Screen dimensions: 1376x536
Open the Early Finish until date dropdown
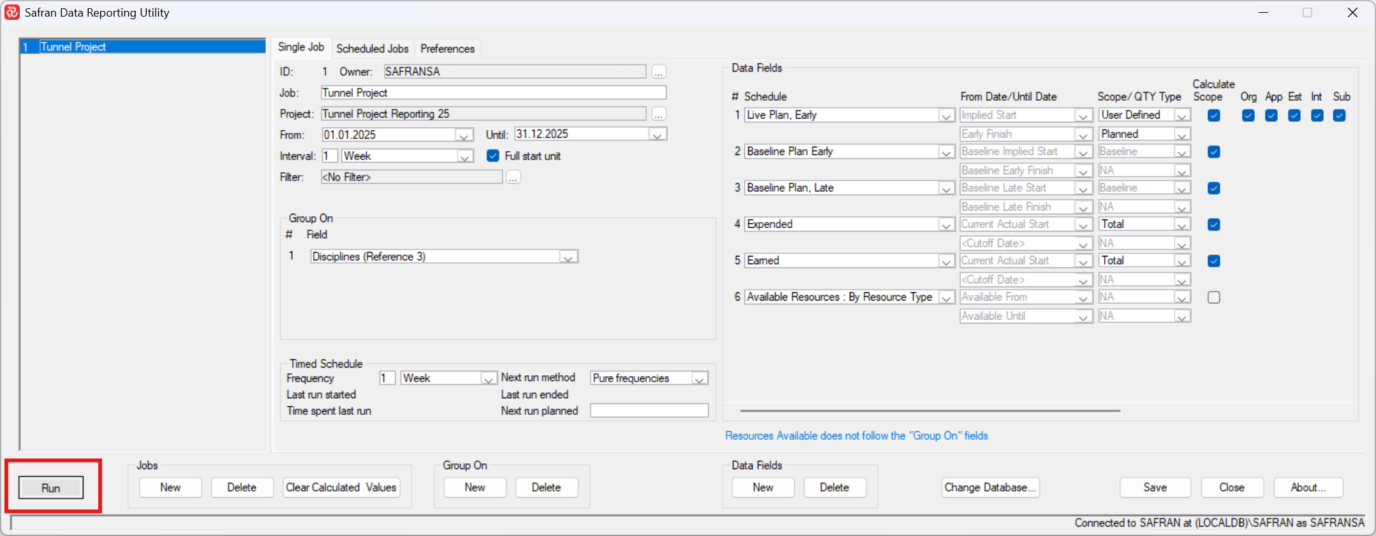1083,135
